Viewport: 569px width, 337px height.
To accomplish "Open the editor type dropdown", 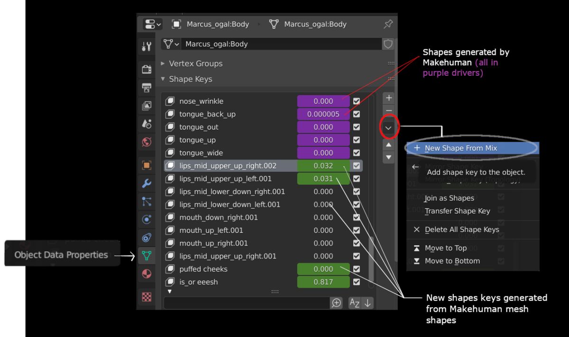I will (x=152, y=24).
